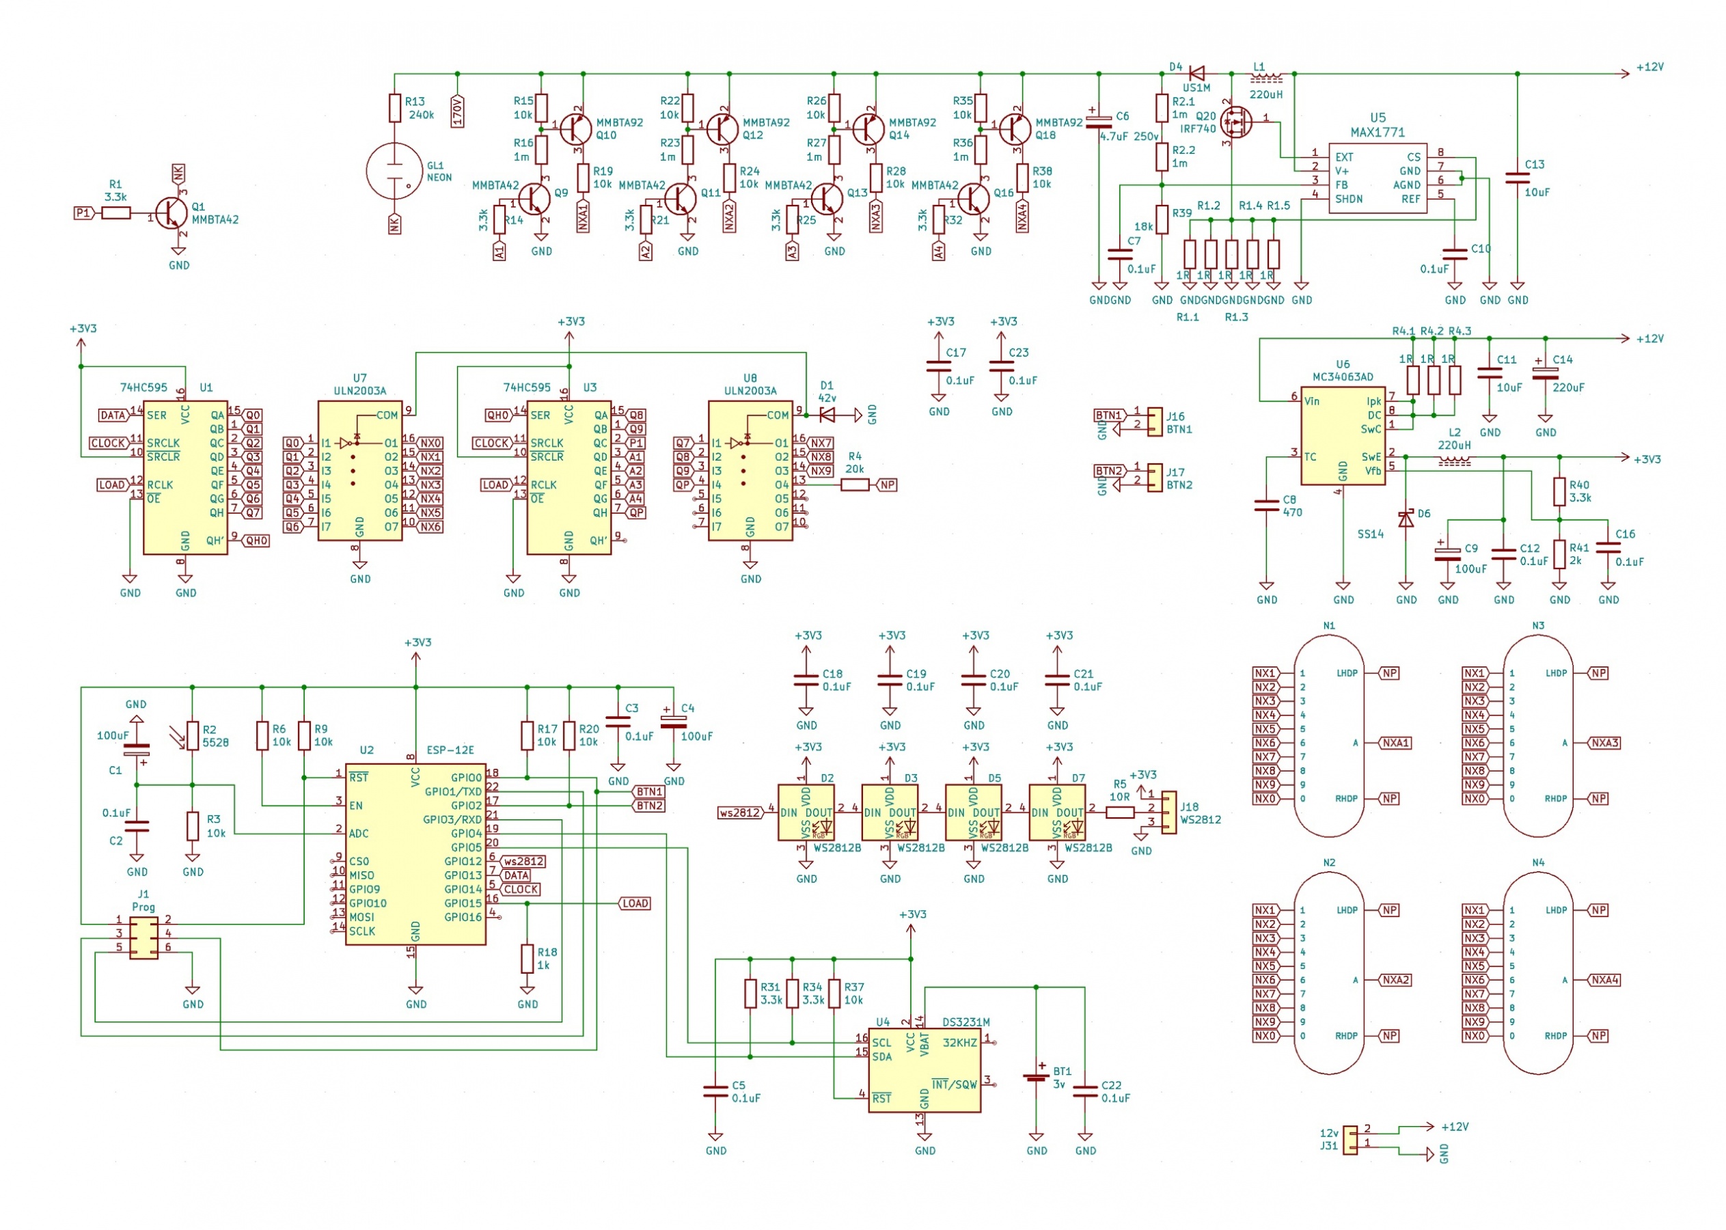Select the U8 ULN2003A driver body
Screen dimensions: 1726x1230
tap(750, 470)
